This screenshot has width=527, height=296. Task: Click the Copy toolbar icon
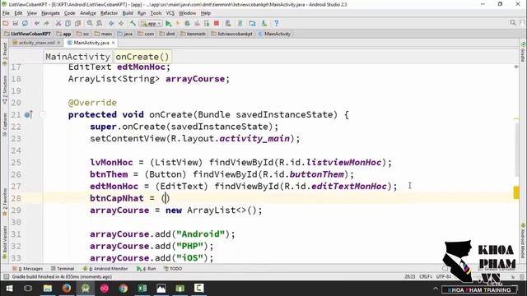[68, 23]
